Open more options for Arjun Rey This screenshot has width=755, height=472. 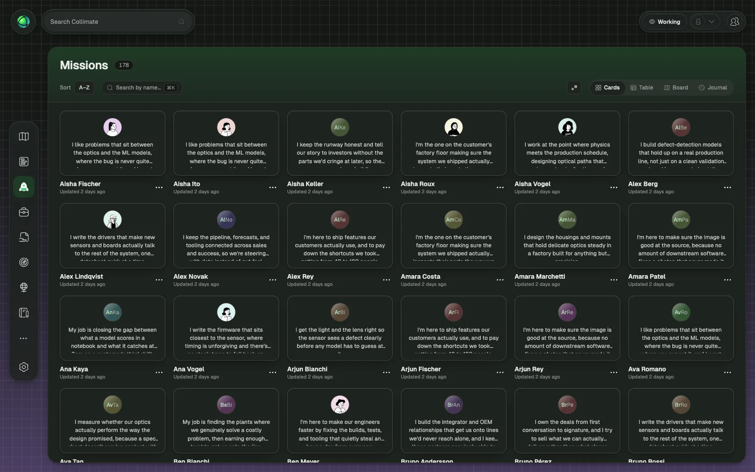click(614, 373)
